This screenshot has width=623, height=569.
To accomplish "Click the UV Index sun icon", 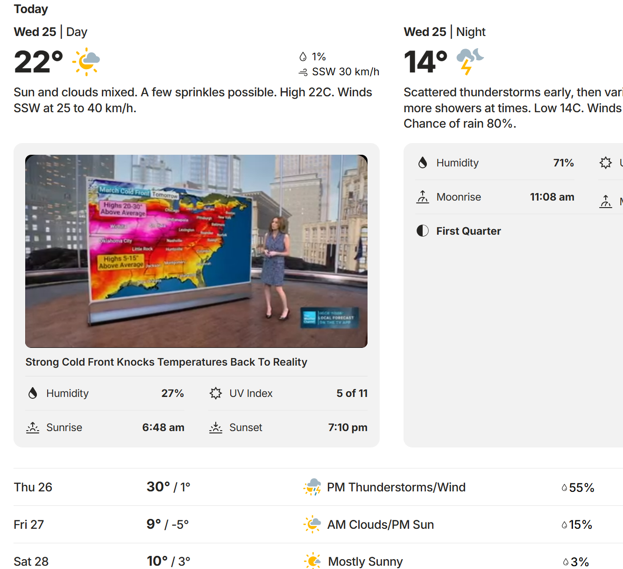I will click(216, 393).
